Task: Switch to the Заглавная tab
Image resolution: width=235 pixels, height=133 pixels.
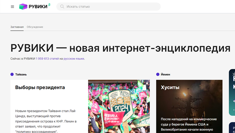Action: pos(17,27)
